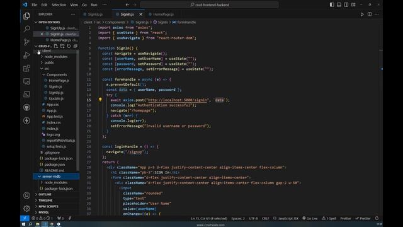Open the Explorer view in activity bar

pyautogui.click(x=26, y=16)
